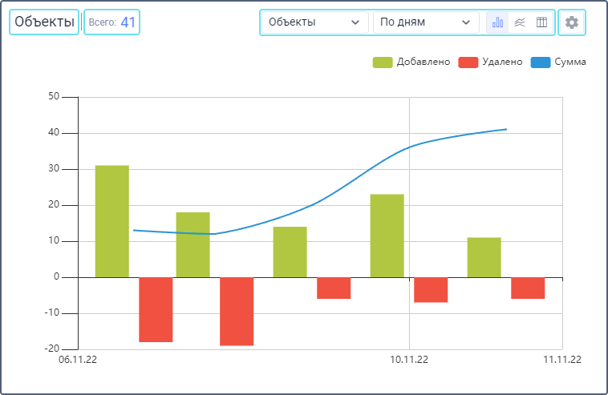The height and width of the screenshot is (395, 608).
Task: Click the 06.11.22 axis date label
Action: 78,360
